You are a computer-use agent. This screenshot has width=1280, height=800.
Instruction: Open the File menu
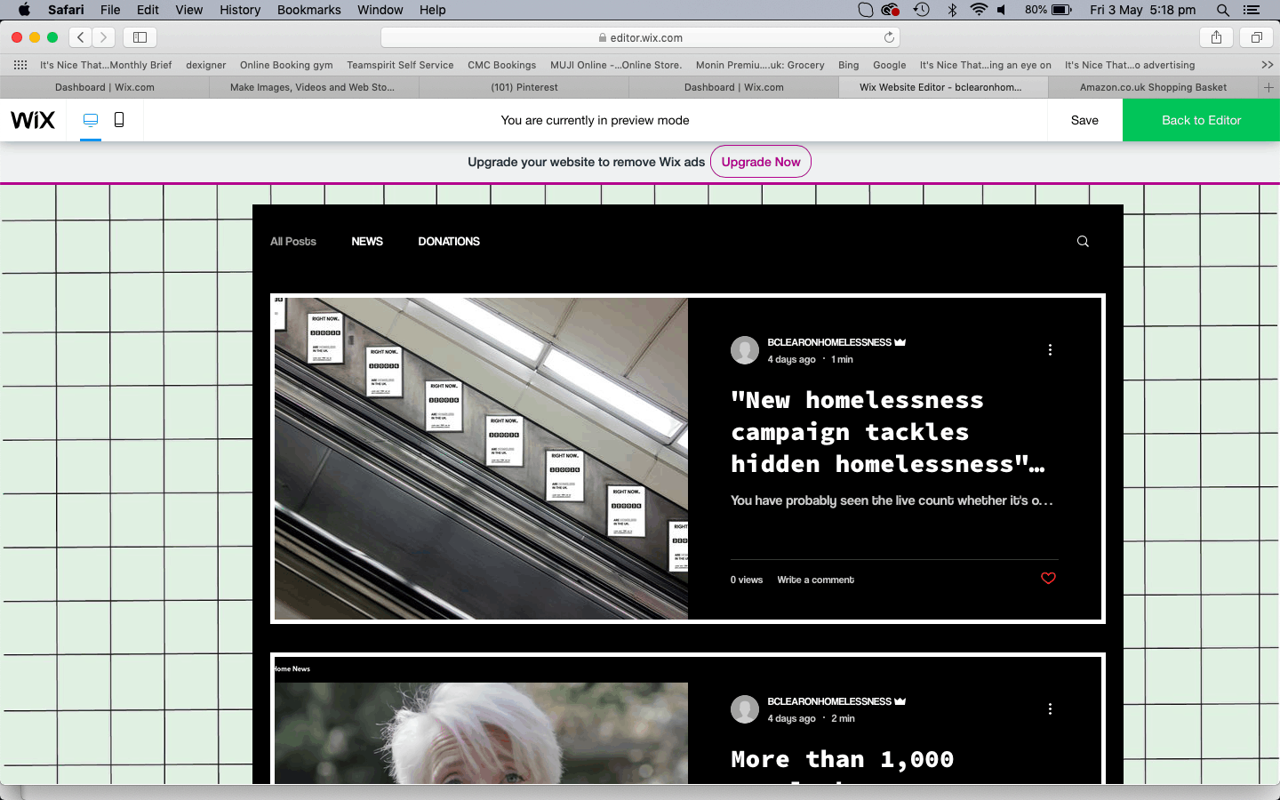point(110,10)
